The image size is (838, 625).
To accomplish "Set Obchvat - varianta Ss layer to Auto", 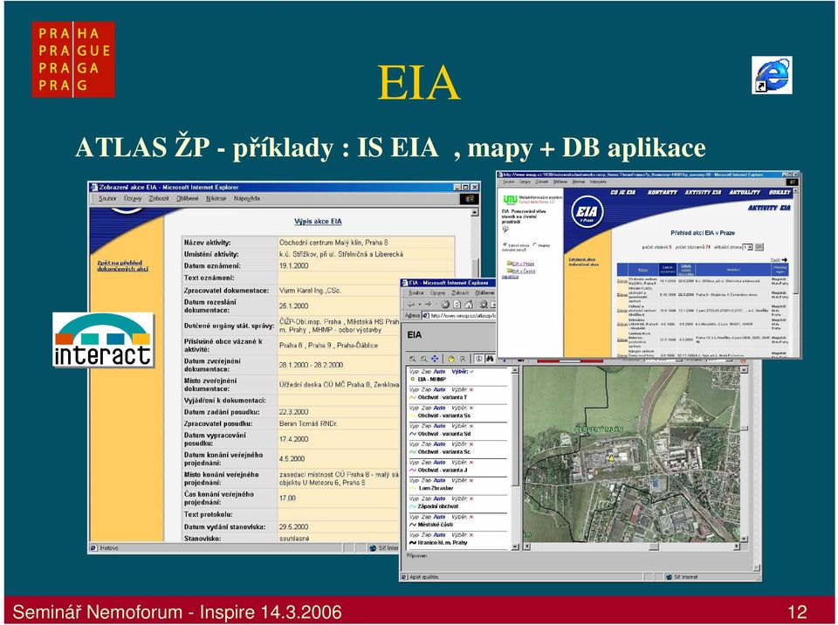I will (x=439, y=408).
